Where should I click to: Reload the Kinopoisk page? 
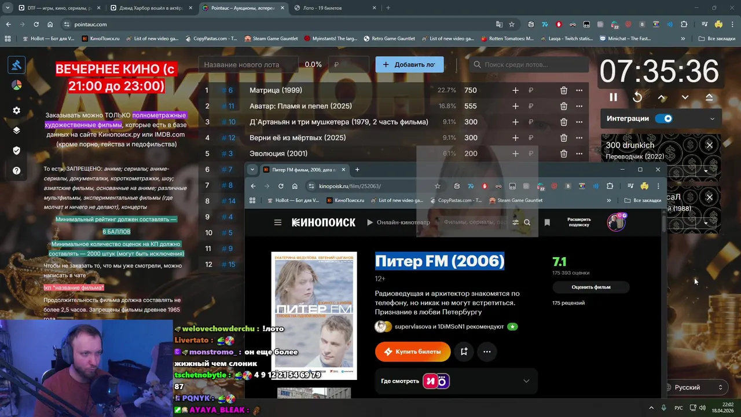(x=281, y=186)
